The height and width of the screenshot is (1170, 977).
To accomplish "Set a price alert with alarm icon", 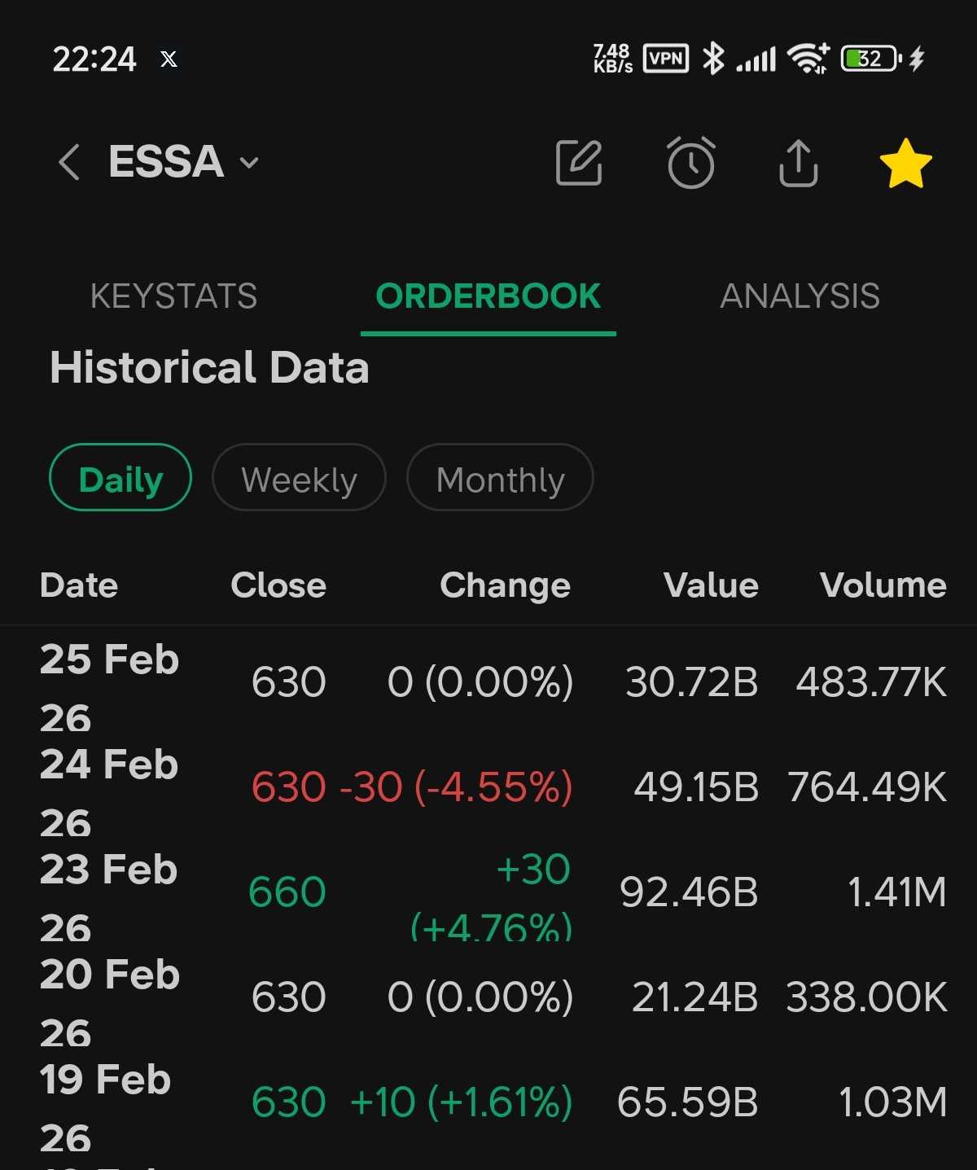I will (690, 163).
